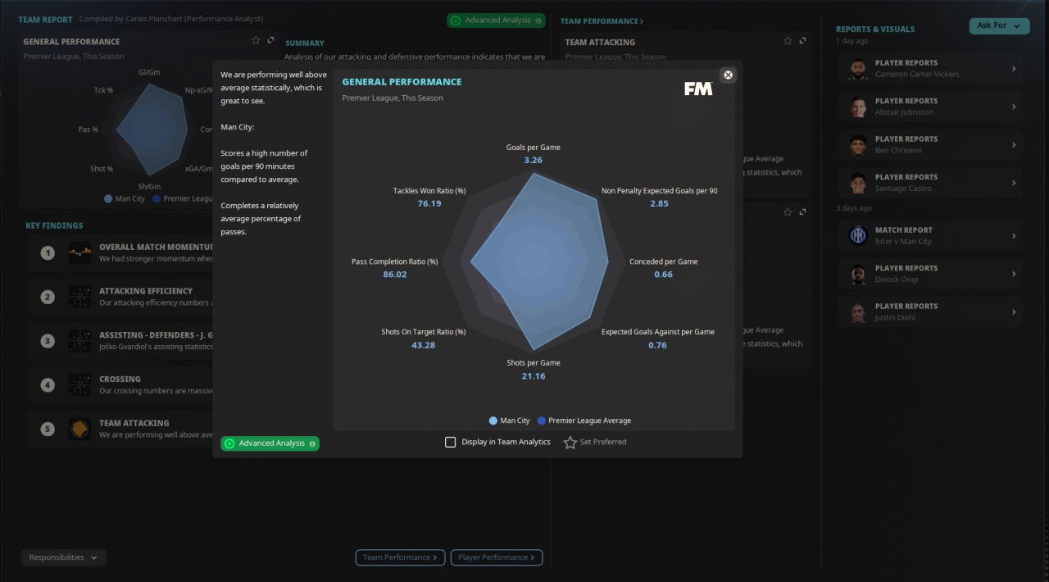Click Pass Completion Ratio value 86.02

(x=395, y=275)
